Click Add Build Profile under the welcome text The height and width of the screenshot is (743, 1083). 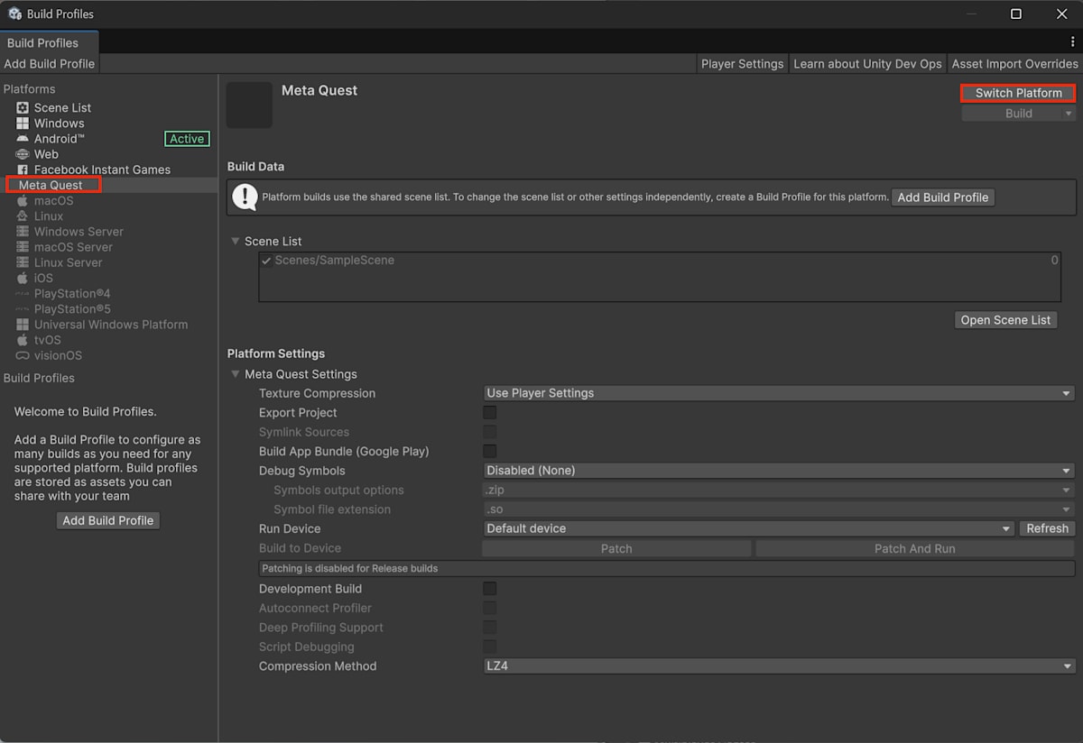point(108,520)
